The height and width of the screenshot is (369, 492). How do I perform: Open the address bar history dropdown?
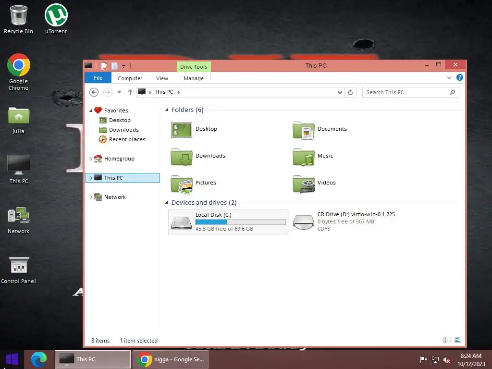point(340,92)
